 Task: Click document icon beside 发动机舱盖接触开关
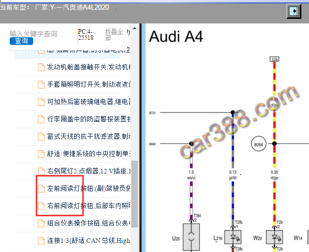tap(41, 67)
